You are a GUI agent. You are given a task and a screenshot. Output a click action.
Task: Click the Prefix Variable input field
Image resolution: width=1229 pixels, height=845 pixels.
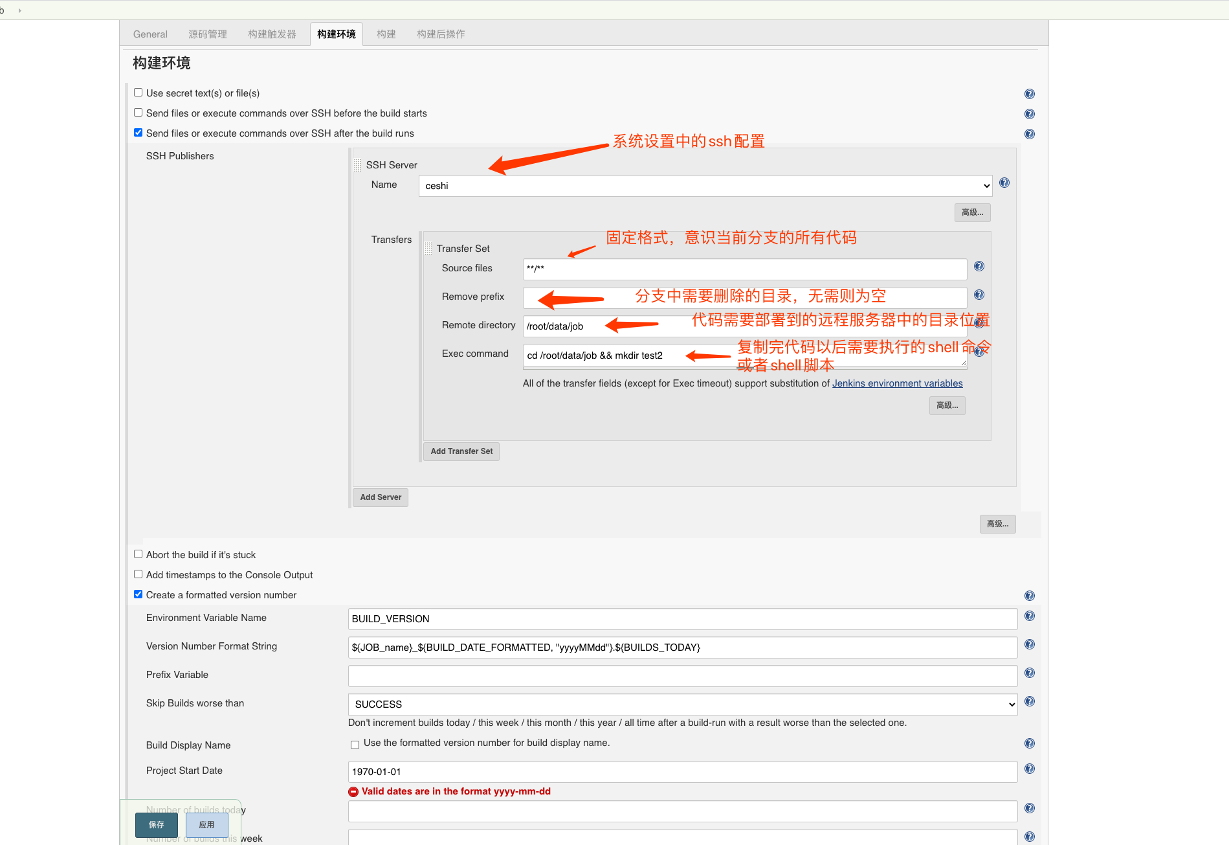683,676
